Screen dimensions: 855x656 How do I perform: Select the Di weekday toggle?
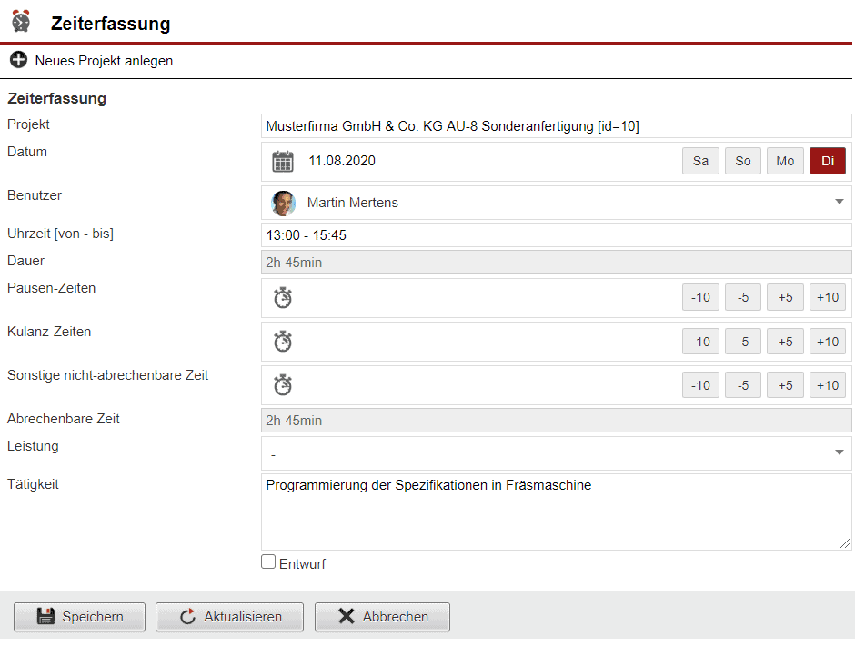[x=827, y=161]
